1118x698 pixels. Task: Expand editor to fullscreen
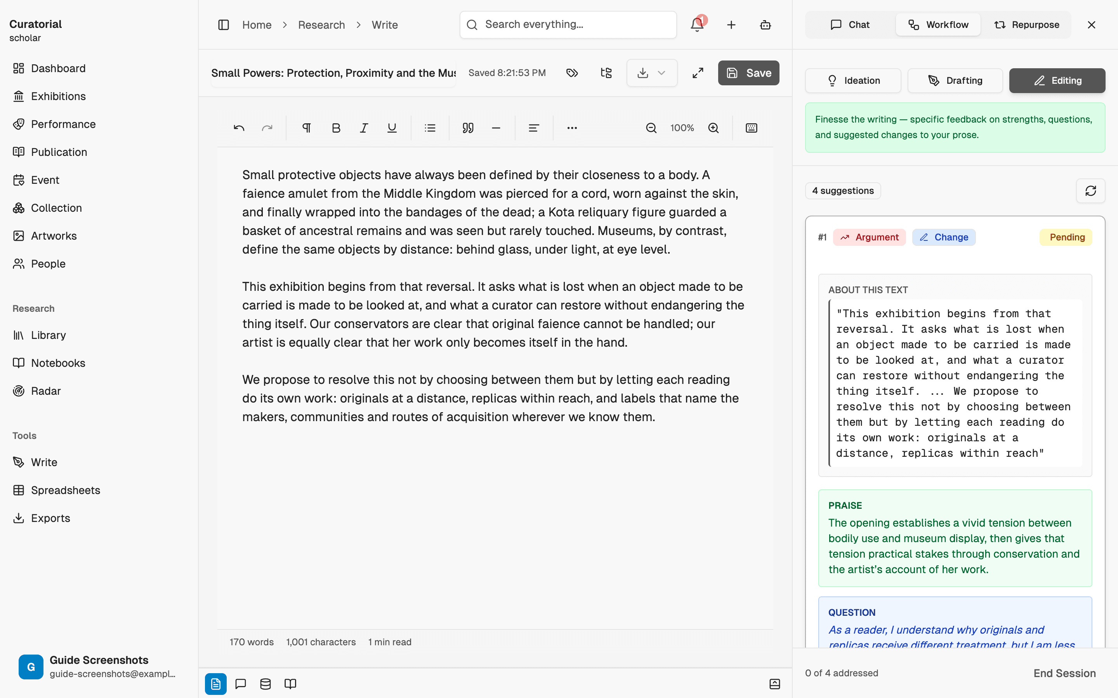click(x=698, y=73)
